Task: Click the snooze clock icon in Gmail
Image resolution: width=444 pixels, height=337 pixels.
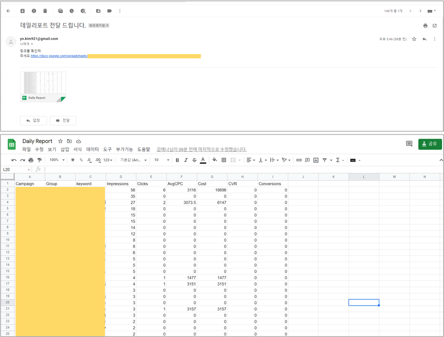Action: [71, 11]
